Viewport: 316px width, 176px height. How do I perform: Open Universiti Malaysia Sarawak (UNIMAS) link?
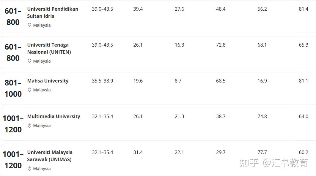(50, 156)
